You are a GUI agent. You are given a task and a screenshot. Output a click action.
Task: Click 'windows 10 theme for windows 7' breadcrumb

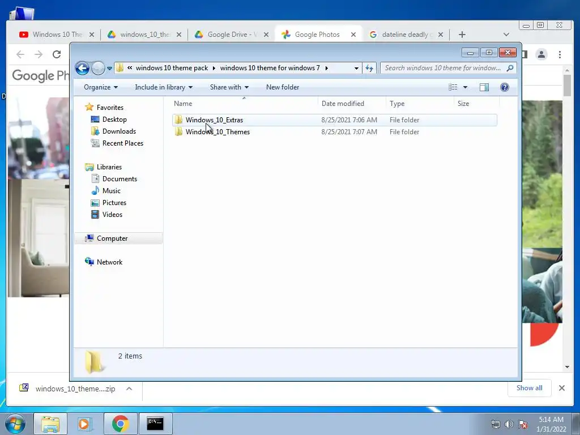[x=270, y=68]
